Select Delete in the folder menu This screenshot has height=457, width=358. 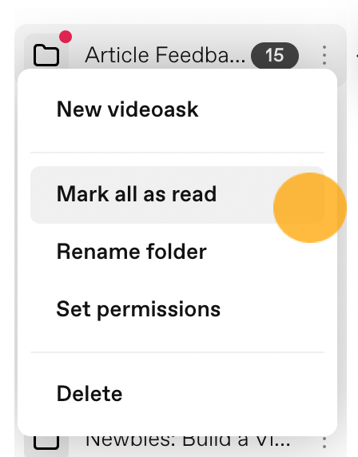[x=89, y=393]
